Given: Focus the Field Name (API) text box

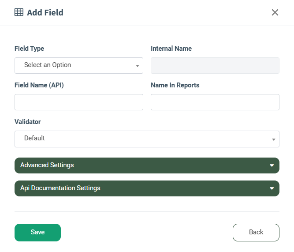Looking at the screenshot, I should (78, 102).
